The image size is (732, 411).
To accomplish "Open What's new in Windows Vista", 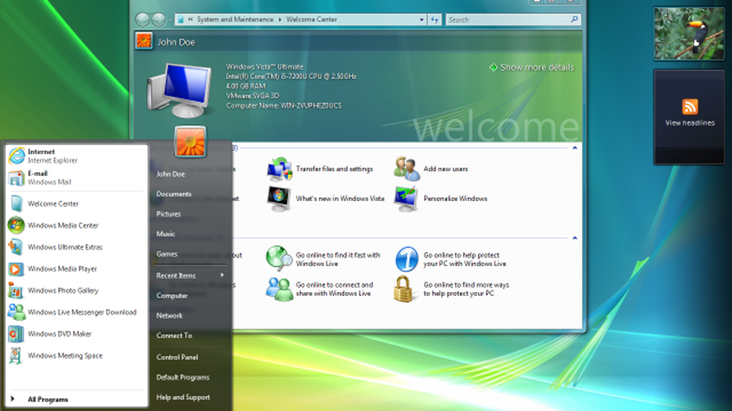I will (339, 199).
